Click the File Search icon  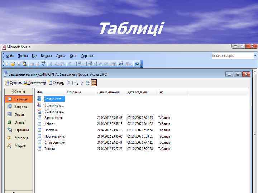[x=24, y=64]
